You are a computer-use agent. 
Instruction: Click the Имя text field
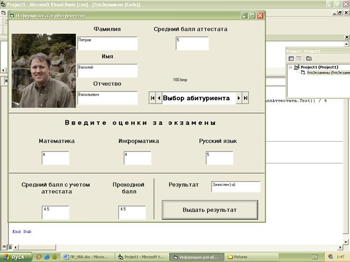[107, 71]
